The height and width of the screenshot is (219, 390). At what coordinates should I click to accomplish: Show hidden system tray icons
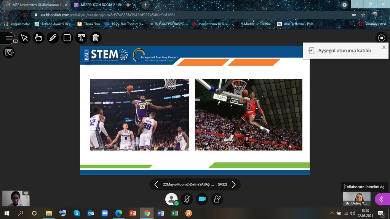[332, 213]
